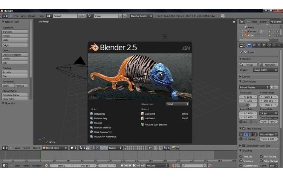Toggle record auto-keyframe button in timeline
This screenshot has height=177, width=283.
(x=174, y=165)
